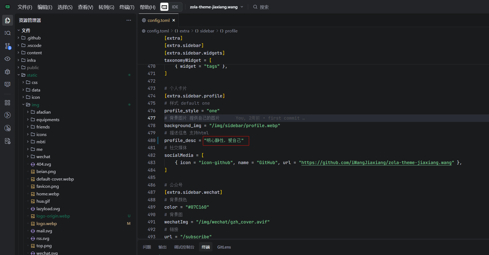The height and width of the screenshot is (255, 489).
Task: Open the Explorer files icon in activity bar
Action: pyautogui.click(x=8, y=21)
